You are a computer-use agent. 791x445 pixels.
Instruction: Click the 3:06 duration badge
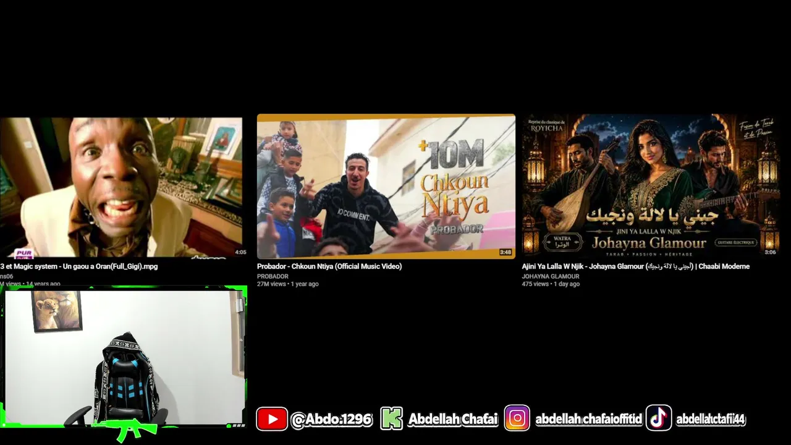[x=770, y=252]
